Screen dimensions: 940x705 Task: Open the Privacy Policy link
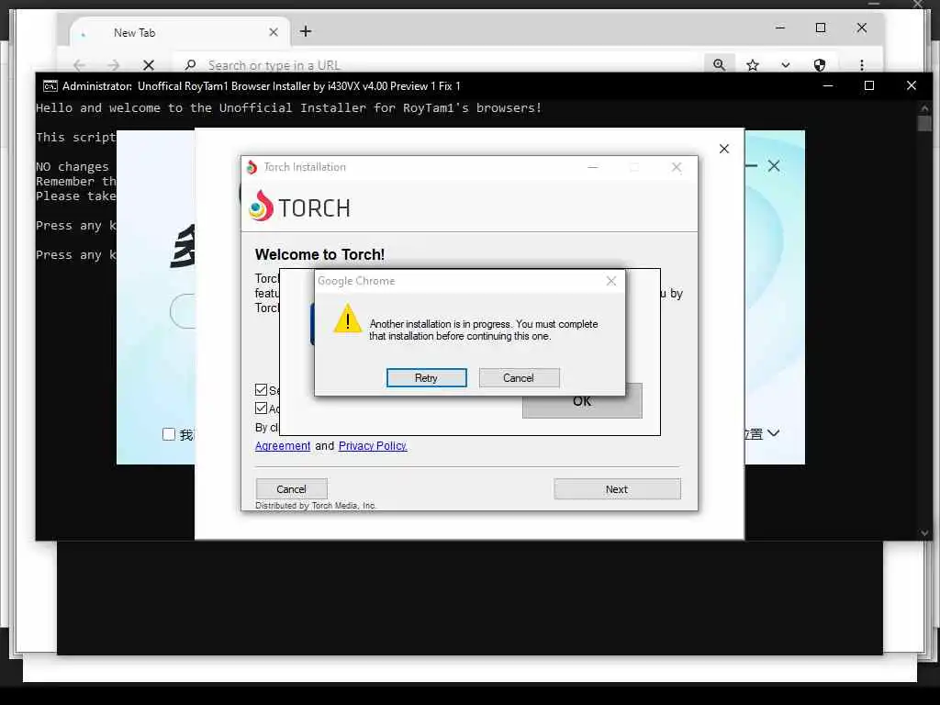coord(373,446)
